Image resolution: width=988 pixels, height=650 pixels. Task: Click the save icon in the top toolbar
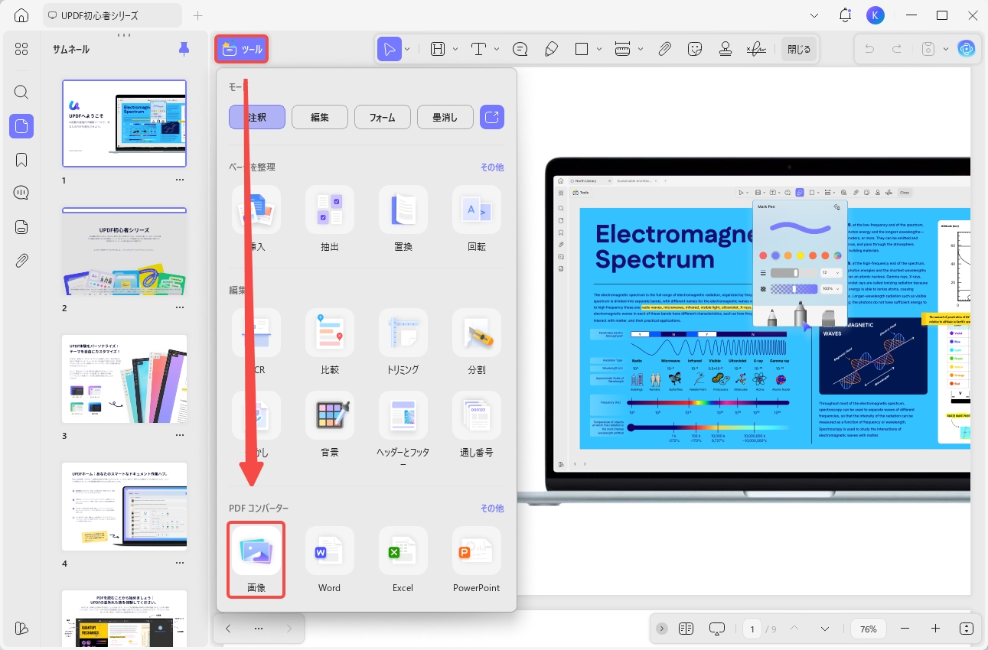pyautogui.click(x=928, y=49)
